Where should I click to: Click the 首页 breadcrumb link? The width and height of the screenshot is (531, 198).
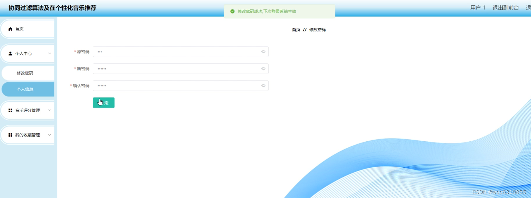click(296, 30)
